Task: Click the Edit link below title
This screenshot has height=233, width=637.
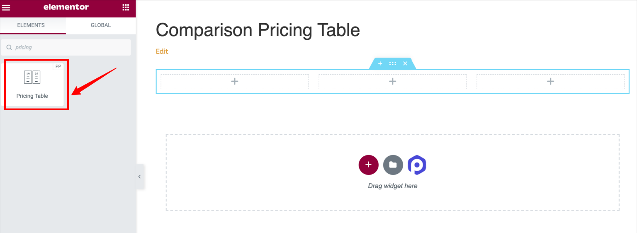Action: [162, 51]
